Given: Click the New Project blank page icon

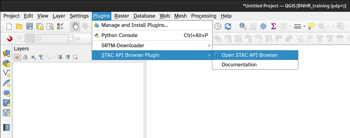Looking at the screenshot, I should [x=9, y=26].
